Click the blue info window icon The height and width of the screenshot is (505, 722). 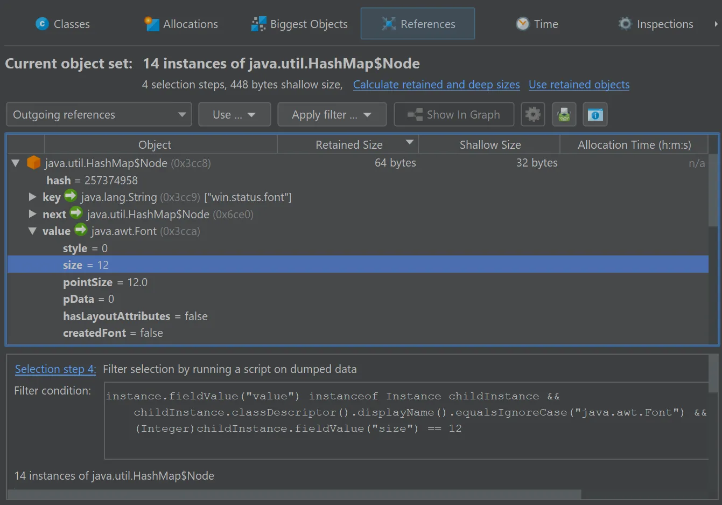[595, 115]
